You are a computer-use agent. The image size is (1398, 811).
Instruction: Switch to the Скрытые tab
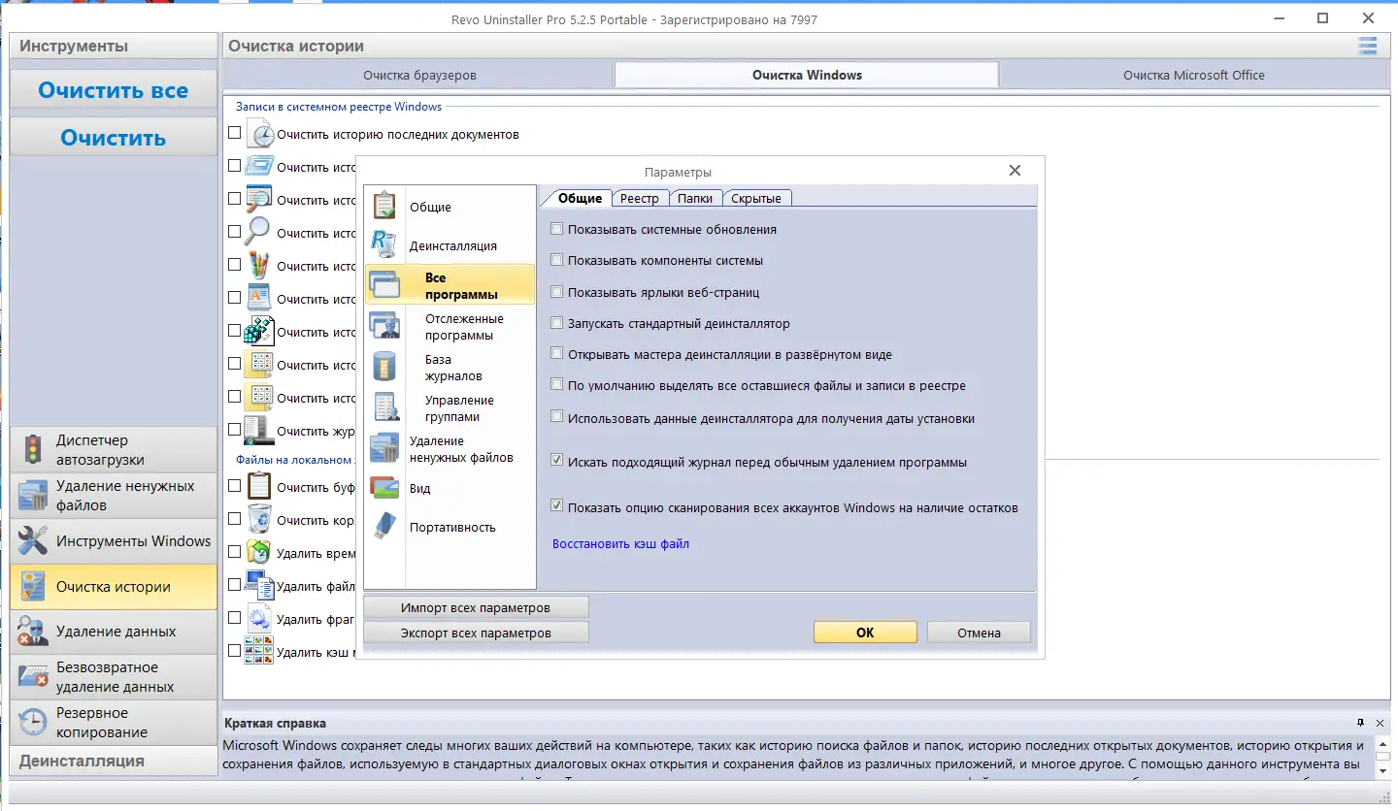click(756, 198)
